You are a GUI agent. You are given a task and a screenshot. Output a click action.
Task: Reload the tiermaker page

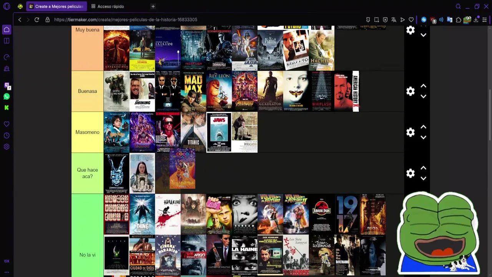point(37,20)
